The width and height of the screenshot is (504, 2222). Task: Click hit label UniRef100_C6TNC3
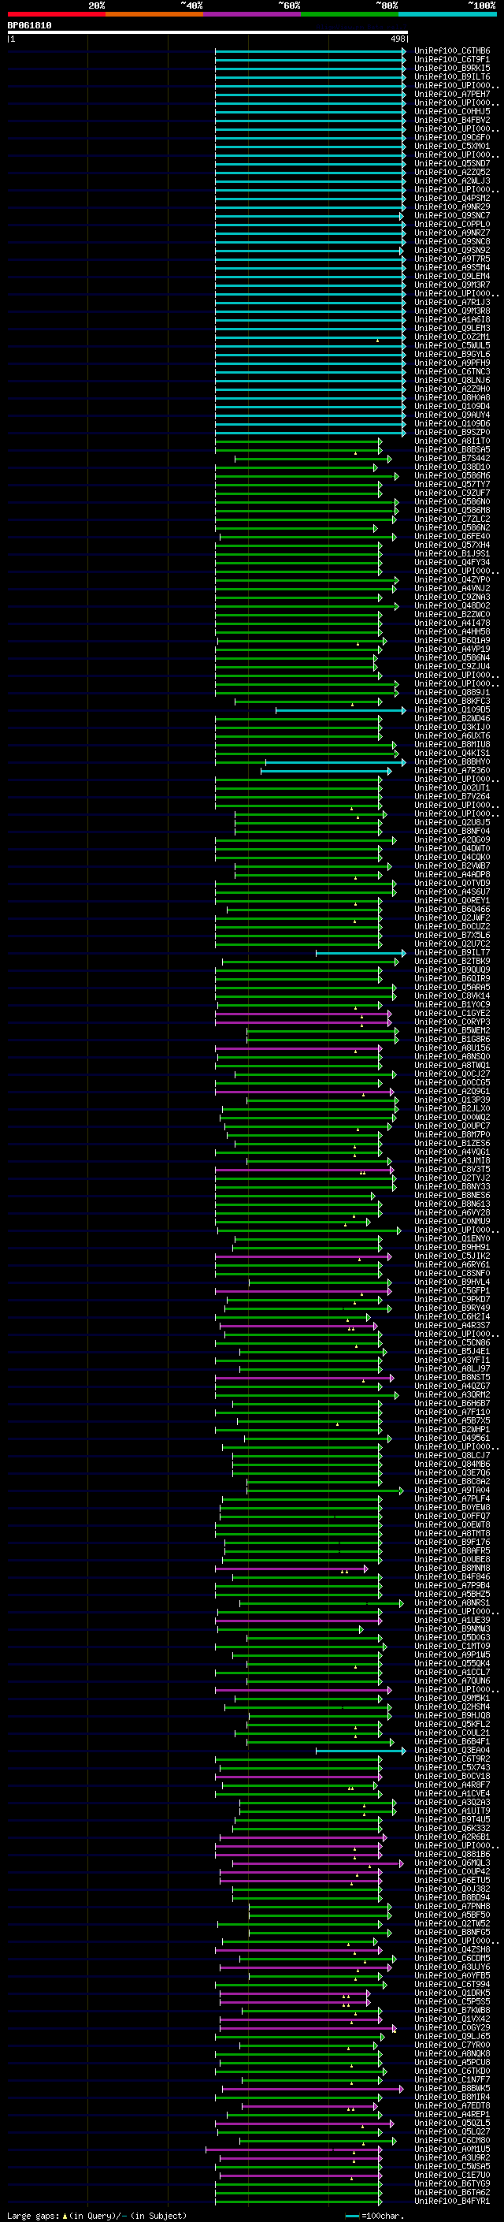tap(452, 372)
